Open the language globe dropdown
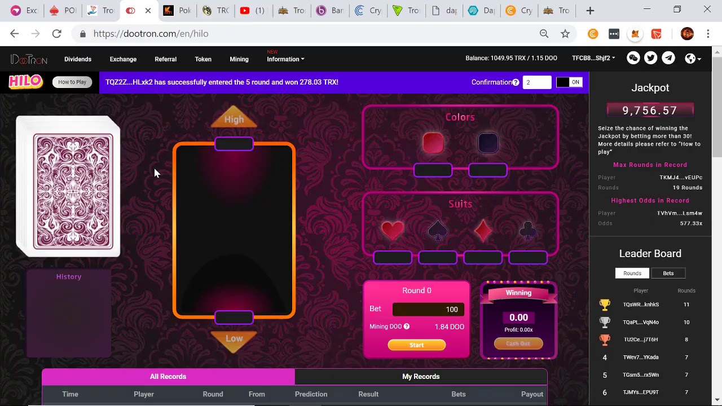Viewport: 722px width, 406px height. click(693, 58)
